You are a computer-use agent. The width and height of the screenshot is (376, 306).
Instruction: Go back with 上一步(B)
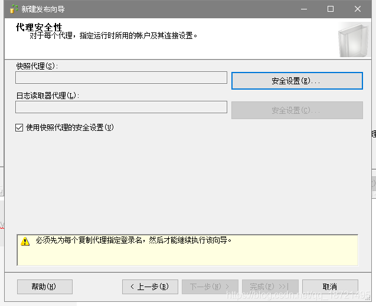(x=149, y=287)
